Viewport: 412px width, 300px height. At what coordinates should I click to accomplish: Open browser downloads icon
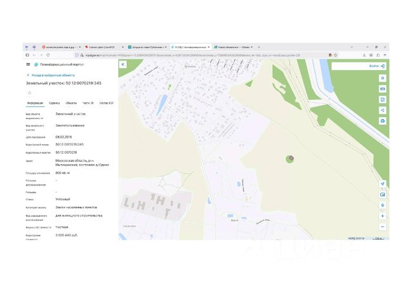coord(364,55)
